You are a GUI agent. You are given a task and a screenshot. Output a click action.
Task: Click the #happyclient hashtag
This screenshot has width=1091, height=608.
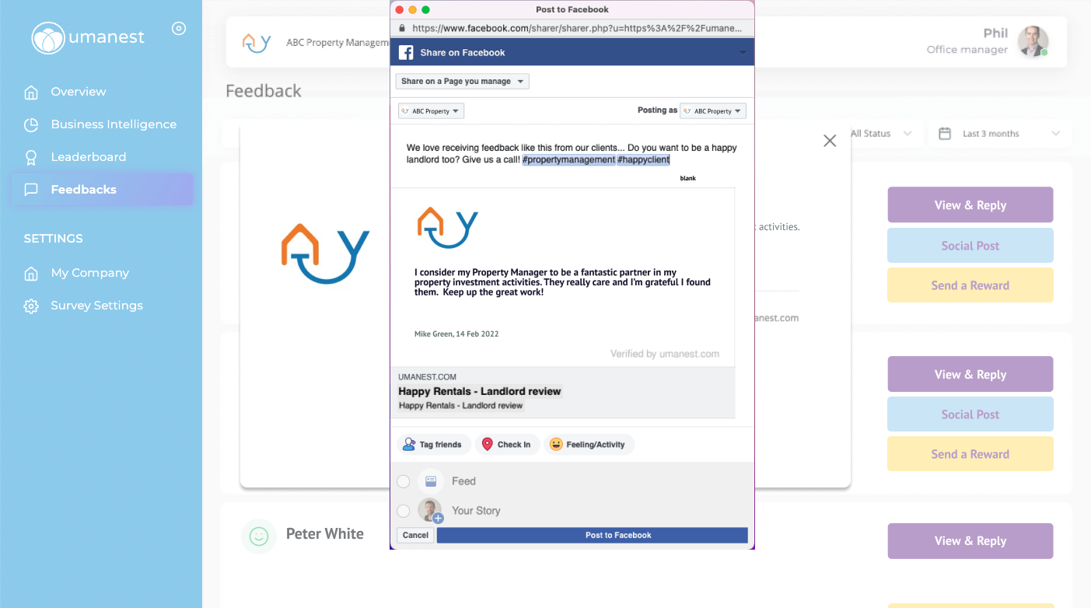tap(643, 160)
